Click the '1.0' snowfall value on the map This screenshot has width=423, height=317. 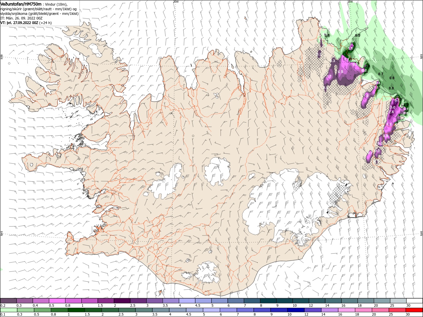pyautogui.click(x=365, y=96)
